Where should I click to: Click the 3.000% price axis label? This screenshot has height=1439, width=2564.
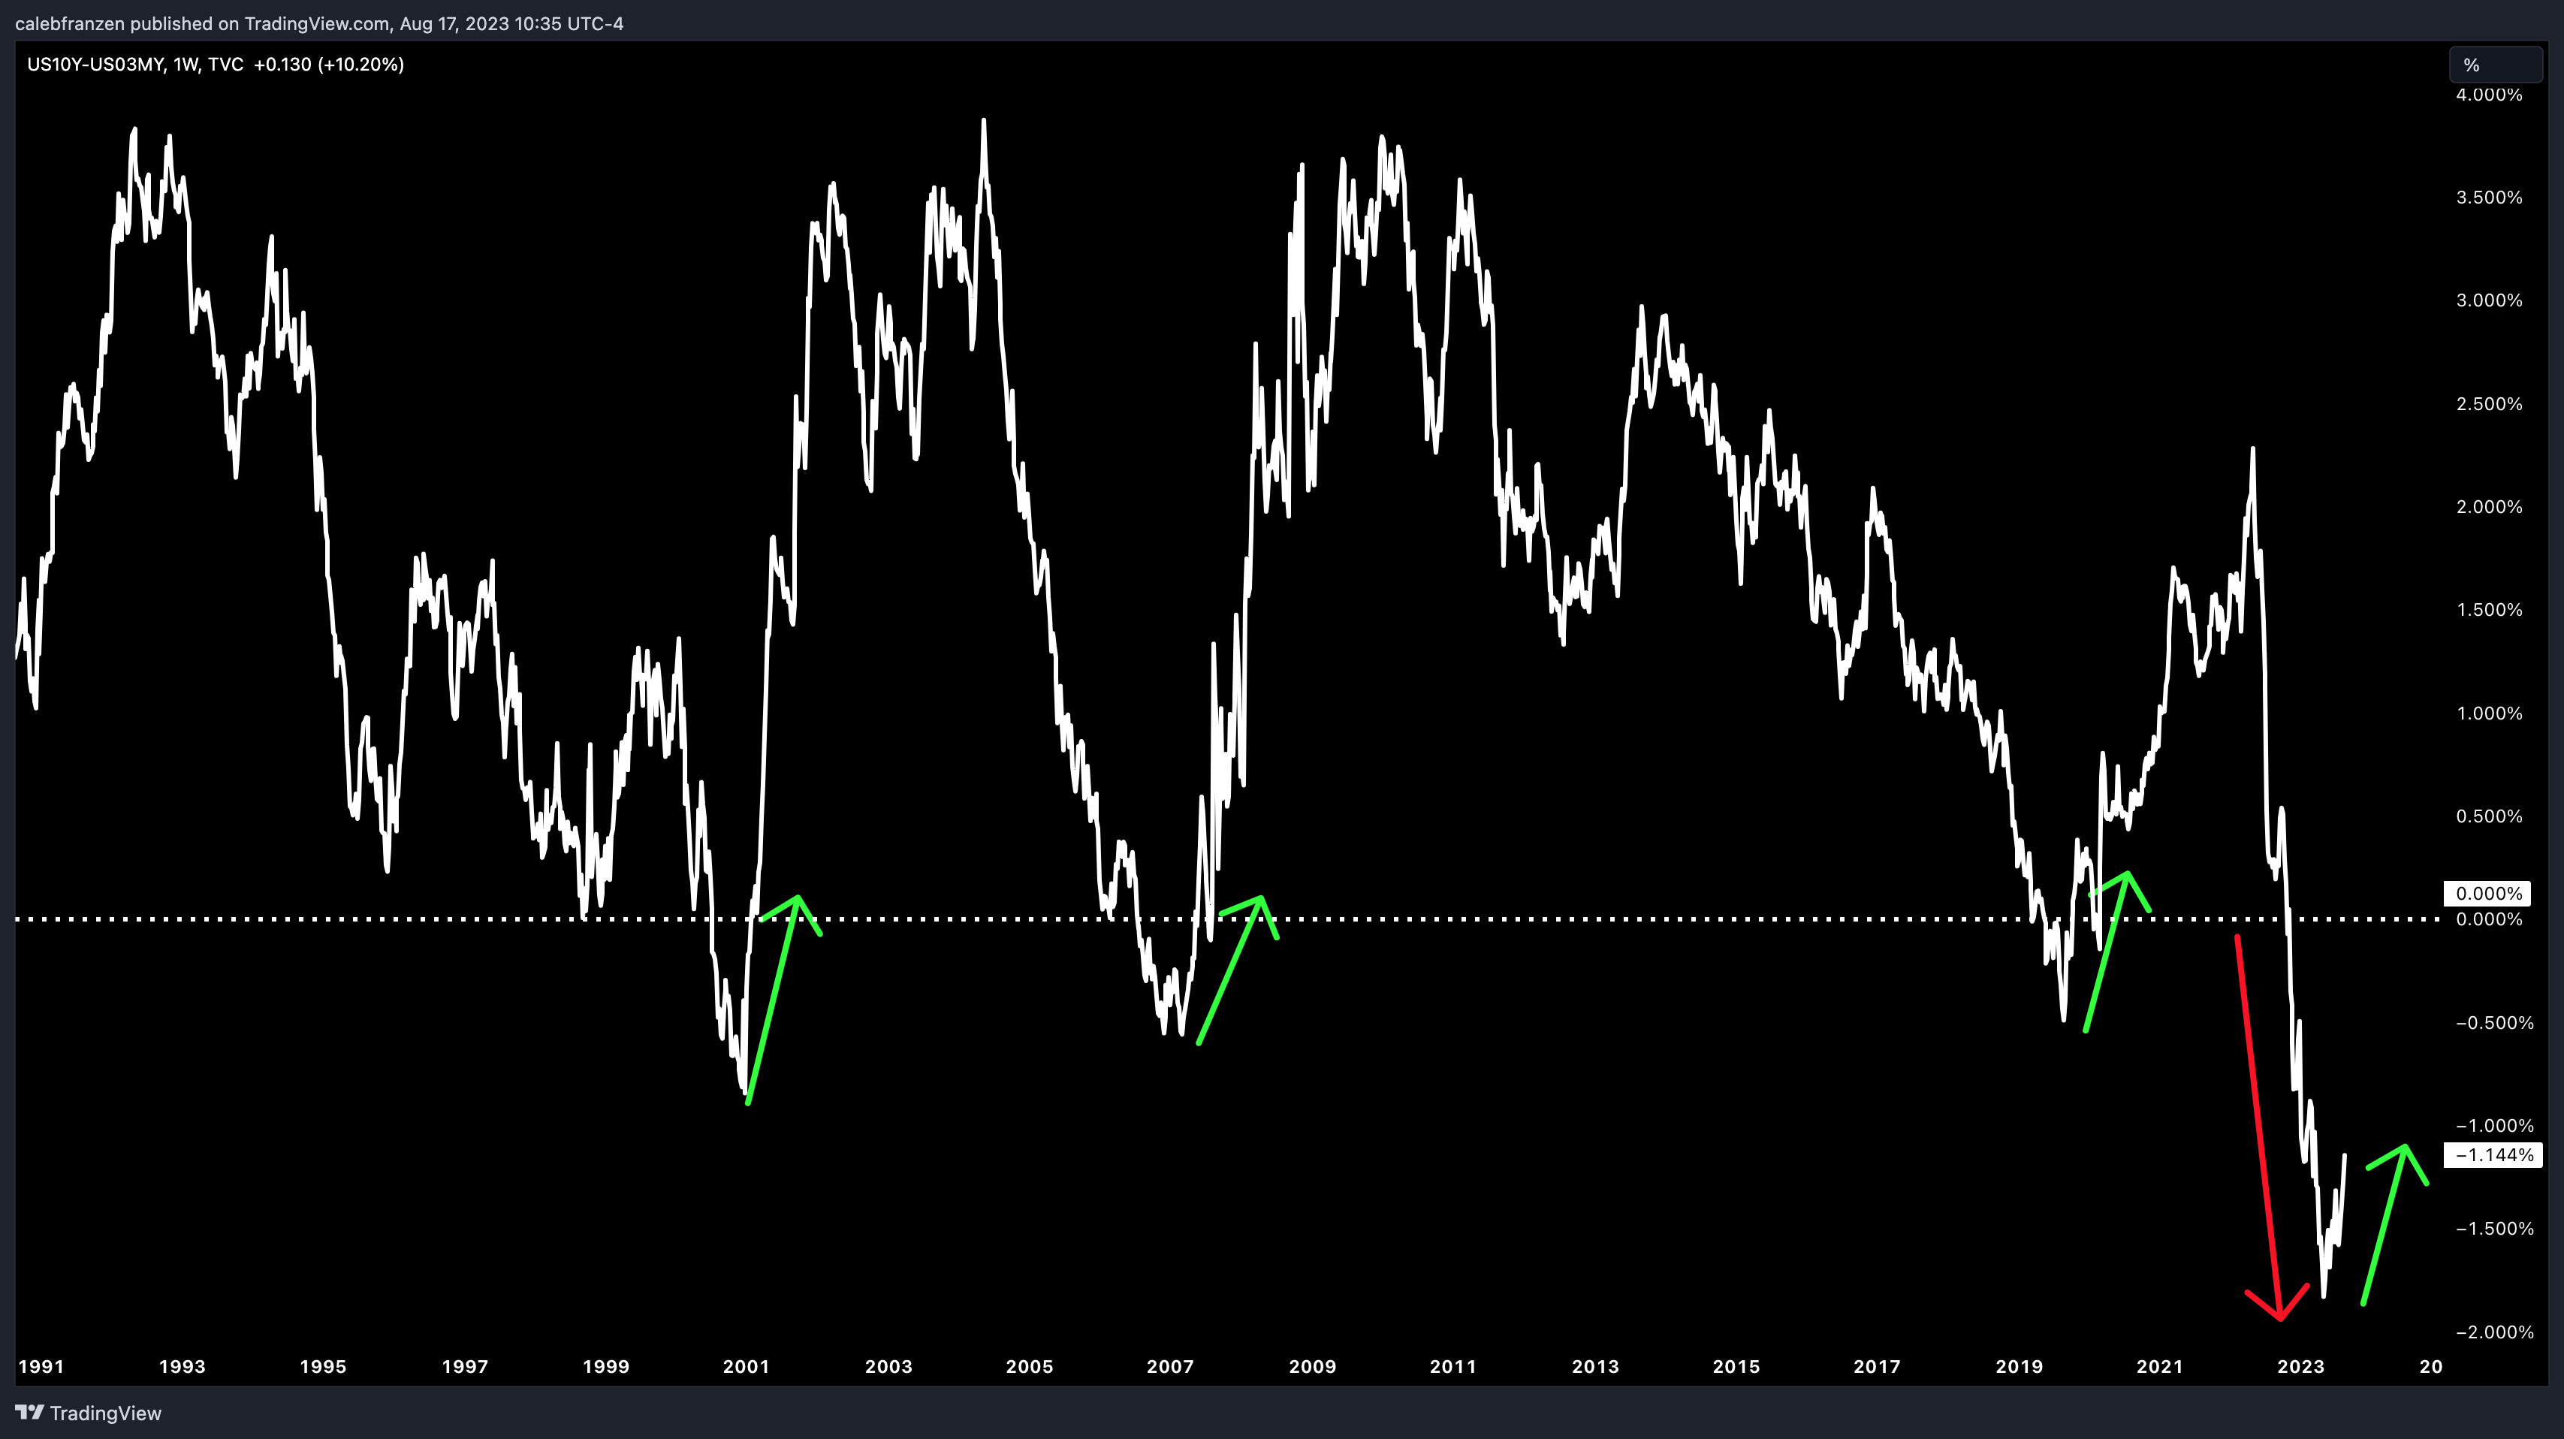click(2490, 300)
